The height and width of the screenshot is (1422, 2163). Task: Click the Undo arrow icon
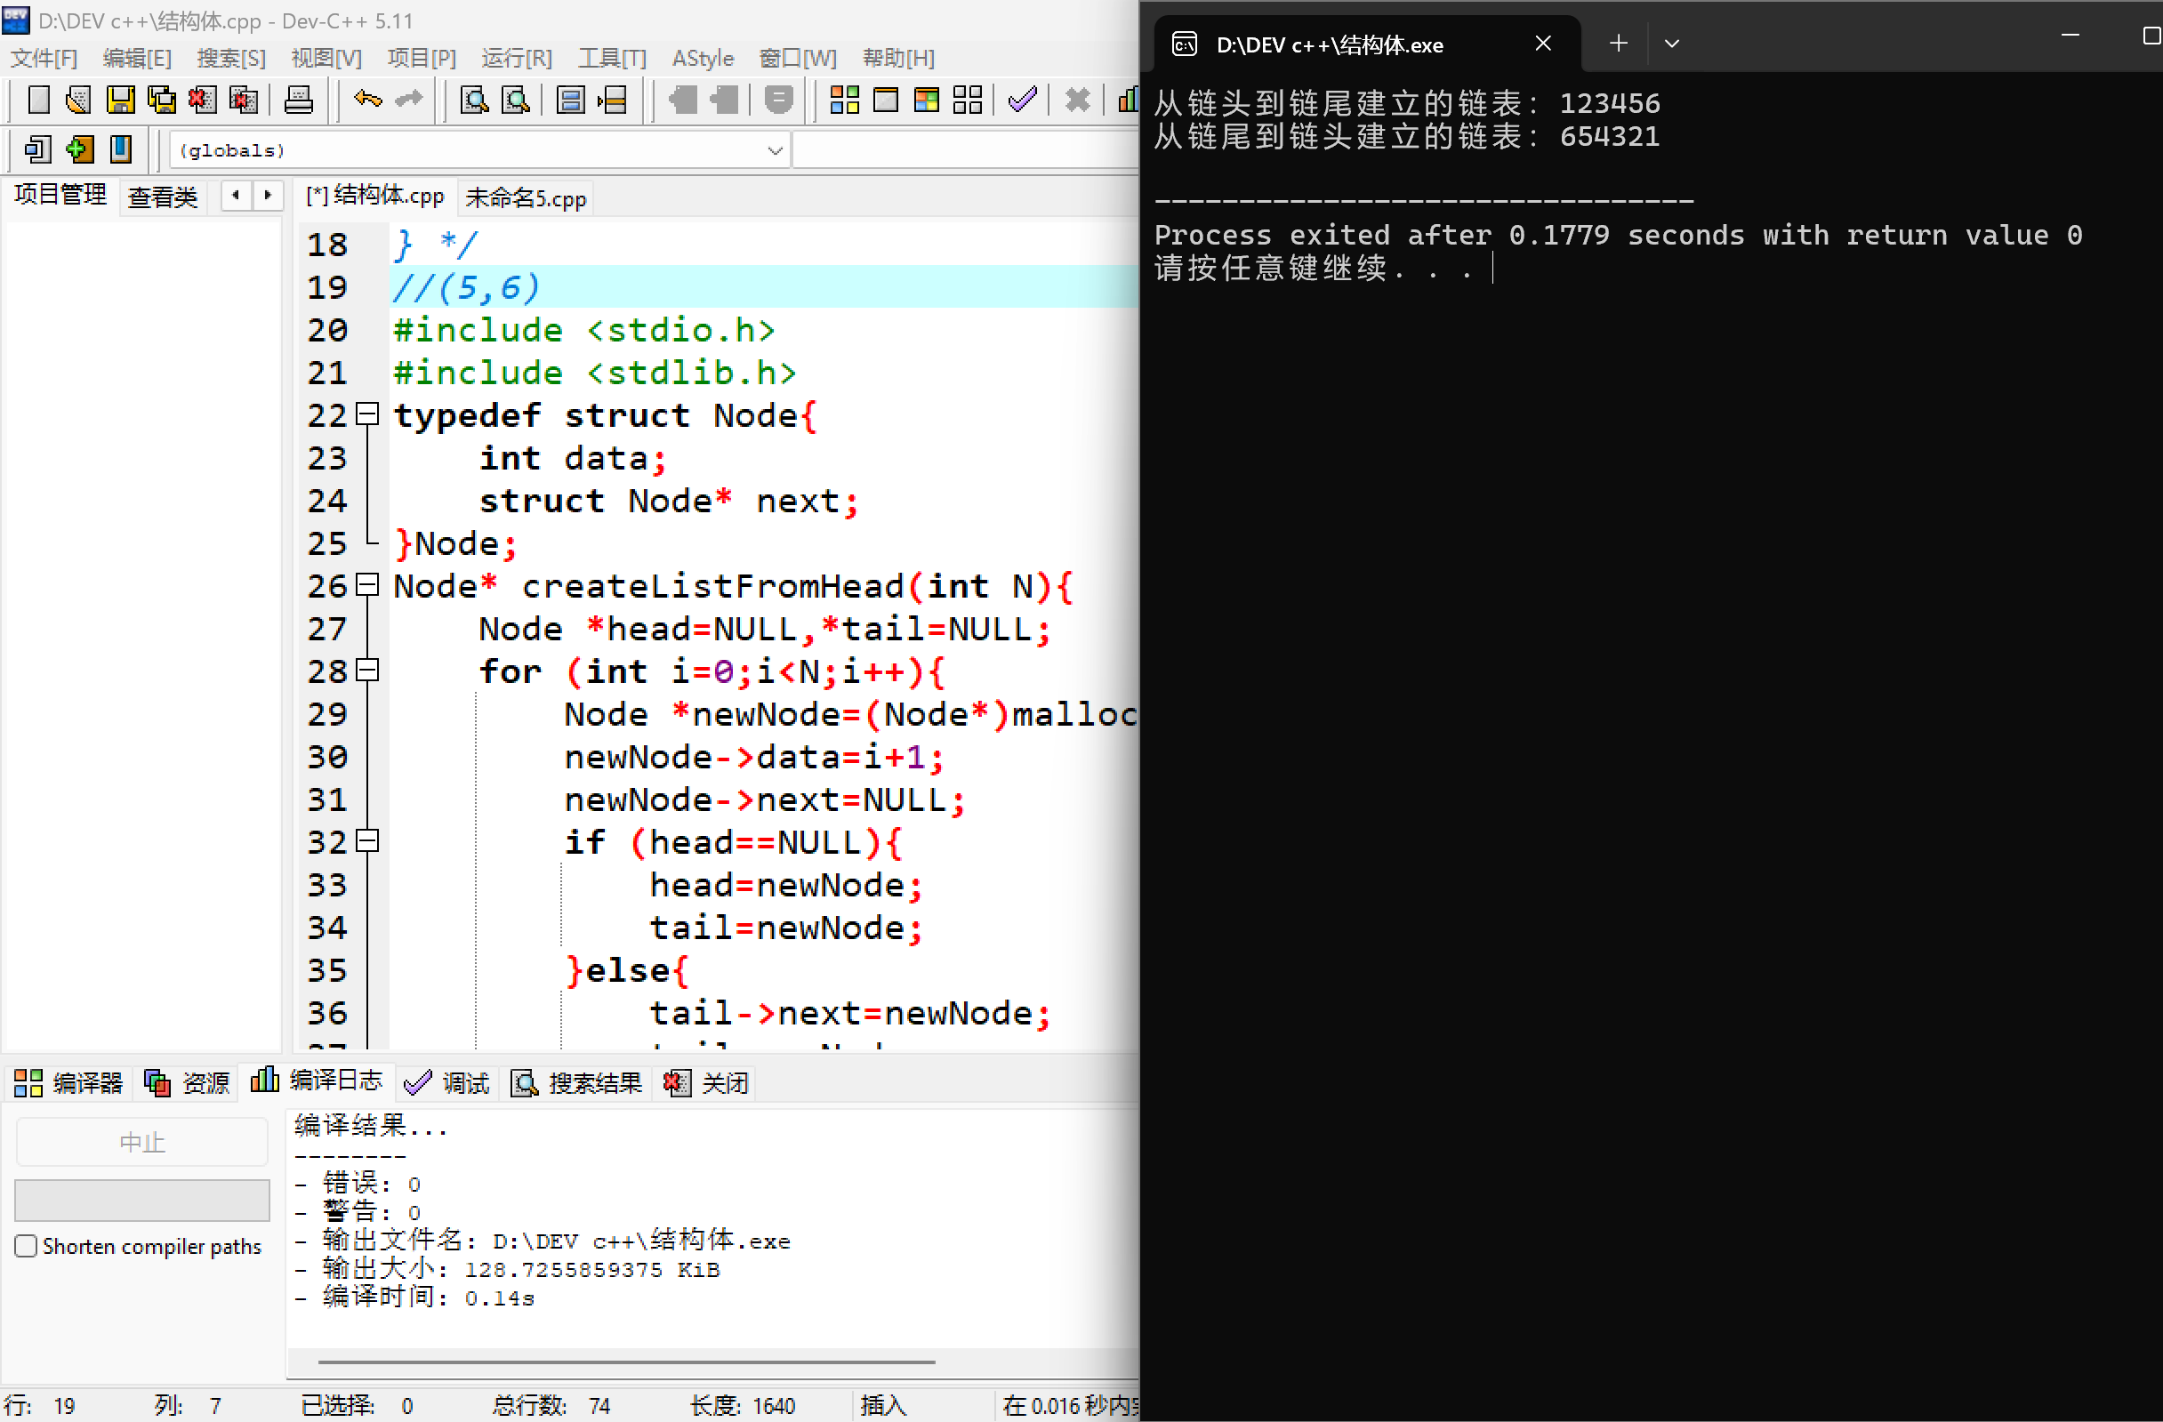click(x=368, y=99)
